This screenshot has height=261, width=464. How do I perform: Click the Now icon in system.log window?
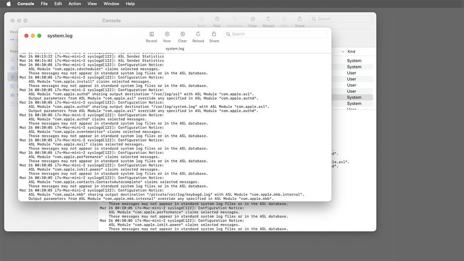click(x=167, y=34)
